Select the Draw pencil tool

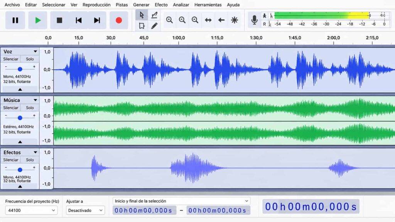154,26
